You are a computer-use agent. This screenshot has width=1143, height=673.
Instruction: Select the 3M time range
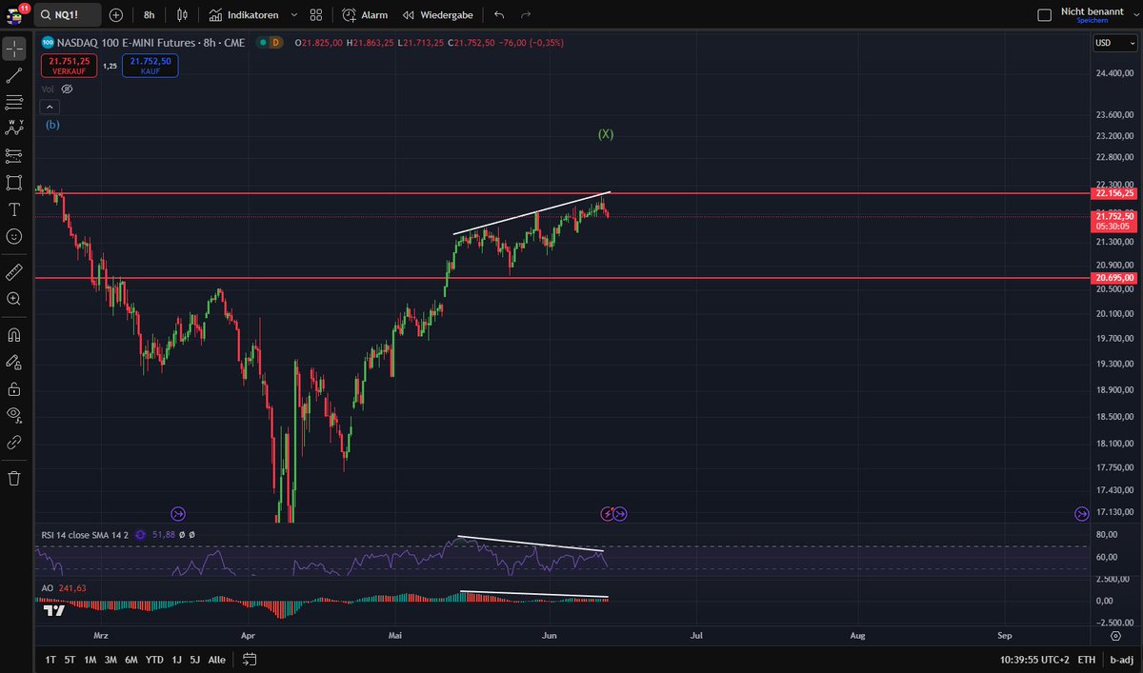click(x=110, y=660)
